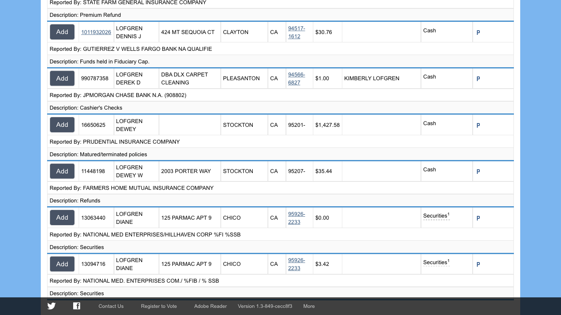This screenshot has height=315, width=561.
Task: Open the Facebook icon in footer
Action: 77,306
